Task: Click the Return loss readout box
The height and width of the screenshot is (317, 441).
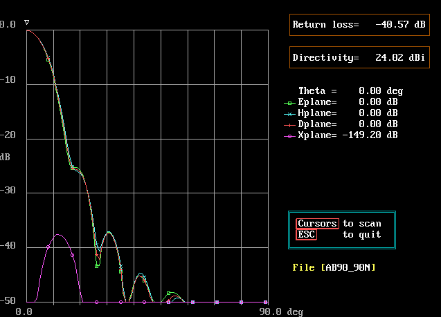Action: pos(359,24)
